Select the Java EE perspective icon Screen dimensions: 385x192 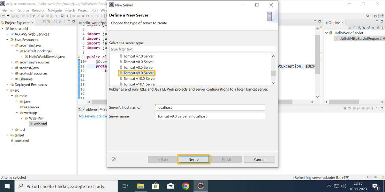pyautogui.click(x=382, y=16)
